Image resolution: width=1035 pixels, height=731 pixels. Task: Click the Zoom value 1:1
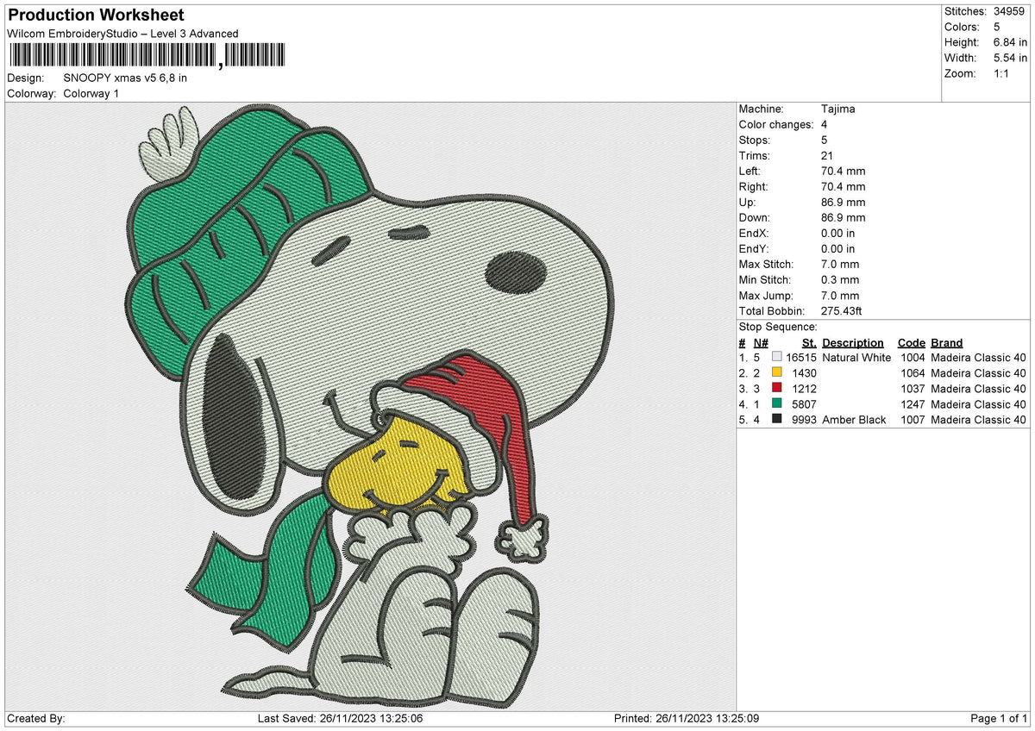coord(1003,73)
